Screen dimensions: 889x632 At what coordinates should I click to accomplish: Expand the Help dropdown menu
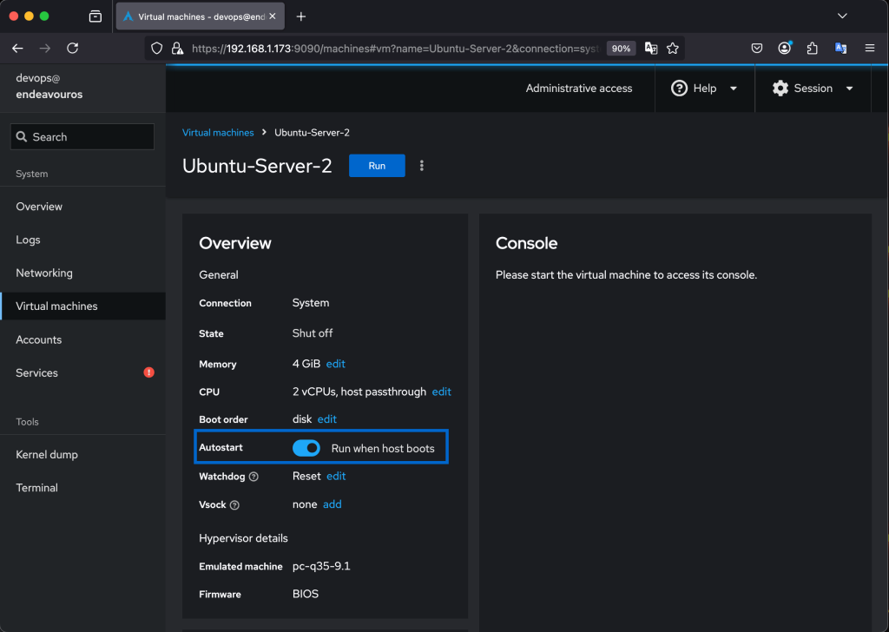coord(704,89)
